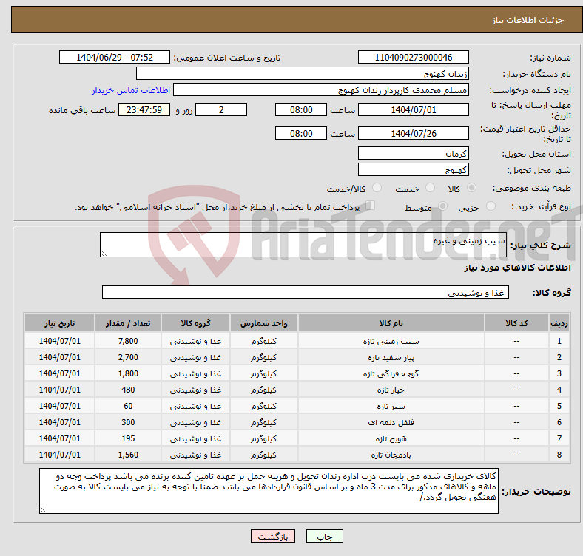Click the خیار تازه row name
This screenshot has width=583, height=556.
391,390
